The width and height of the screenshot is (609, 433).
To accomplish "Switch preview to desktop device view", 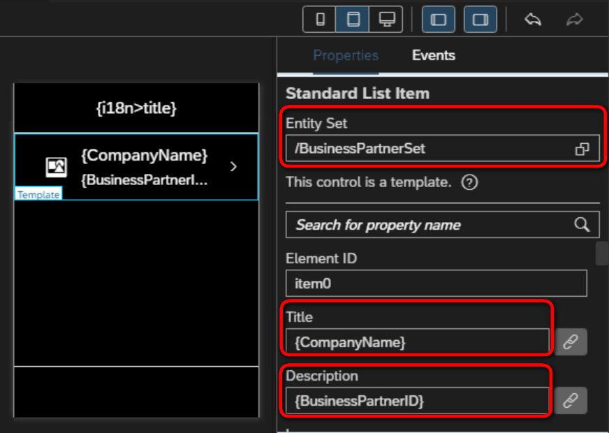I will [x=386, y=19].
